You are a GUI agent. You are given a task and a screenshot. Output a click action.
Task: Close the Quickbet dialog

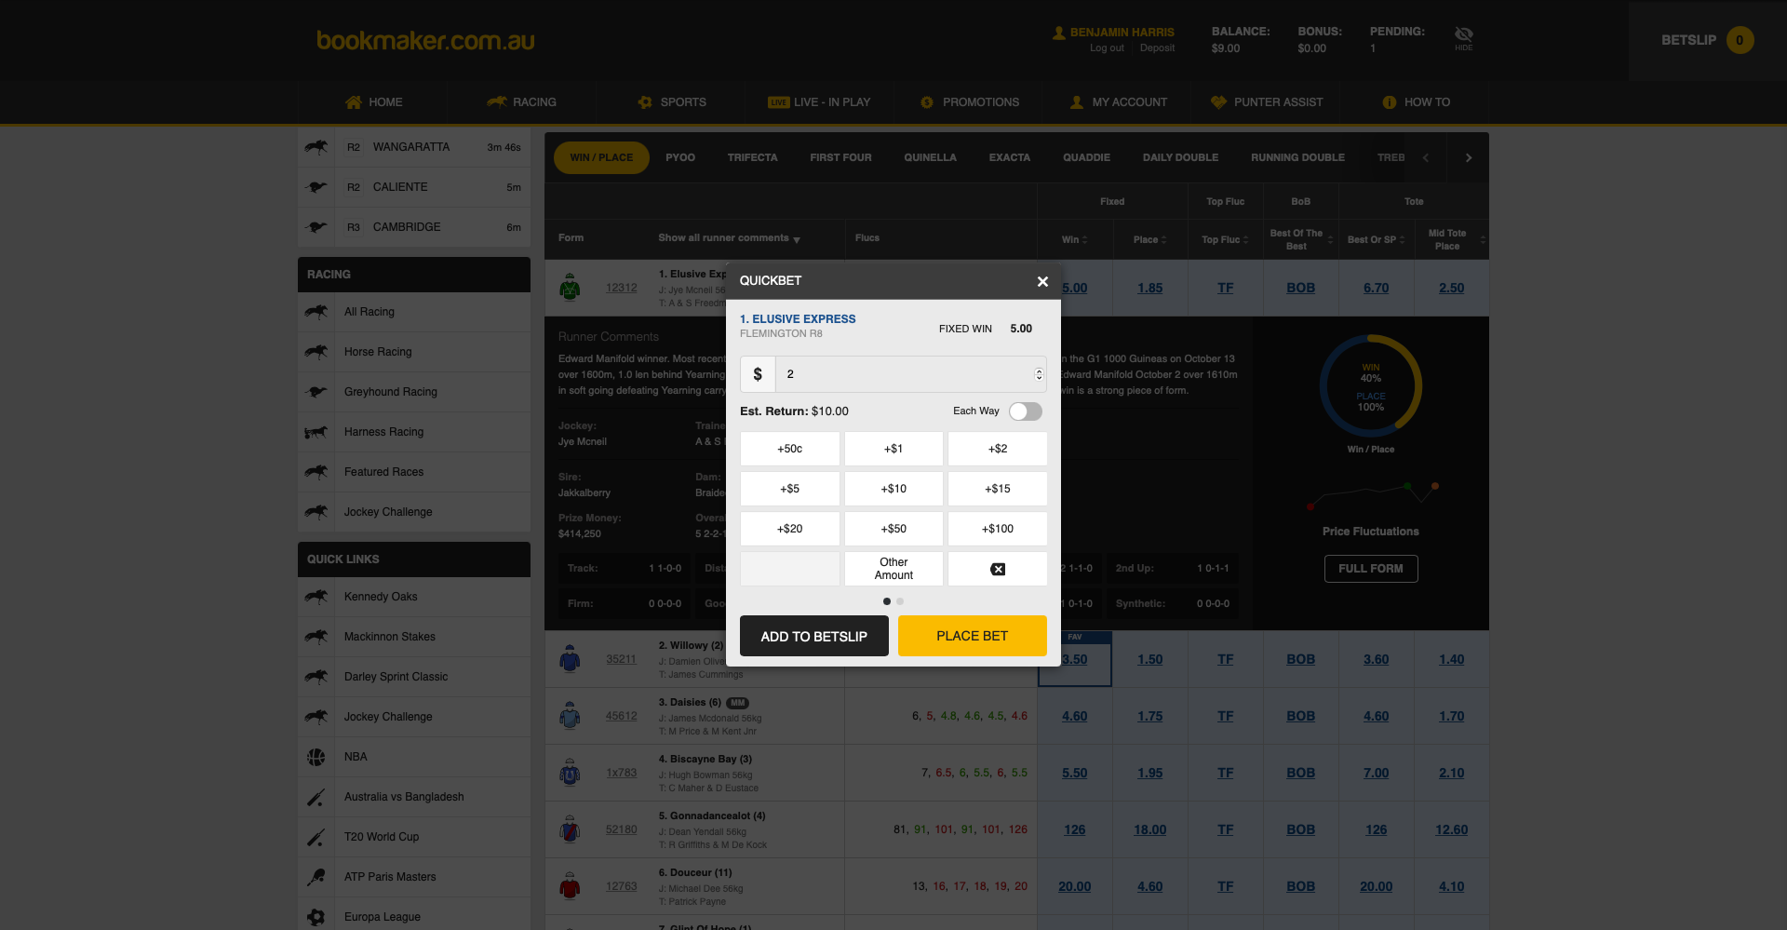(x=1042, y=281)
